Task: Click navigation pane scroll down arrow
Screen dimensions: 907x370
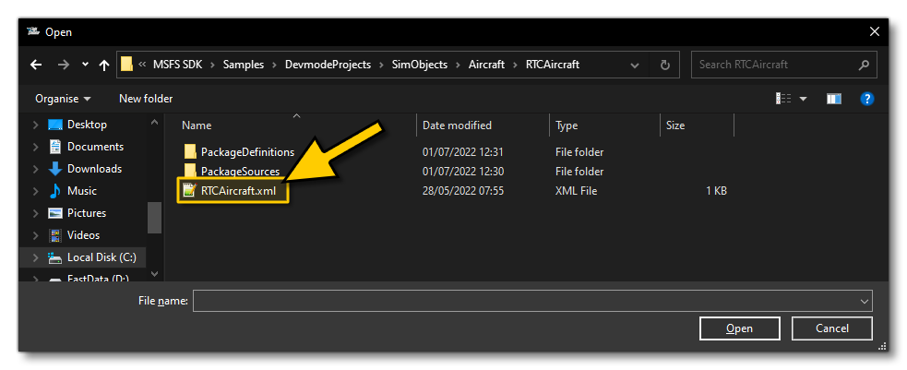Action: (154, 273)
